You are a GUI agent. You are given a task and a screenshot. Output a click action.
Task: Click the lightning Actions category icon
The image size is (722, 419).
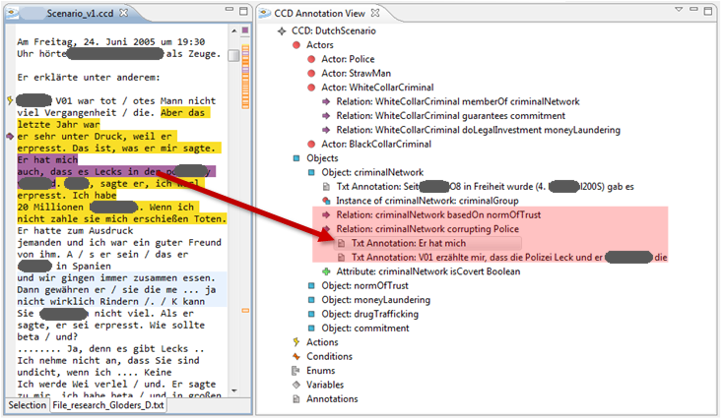[x=296, y=342]
